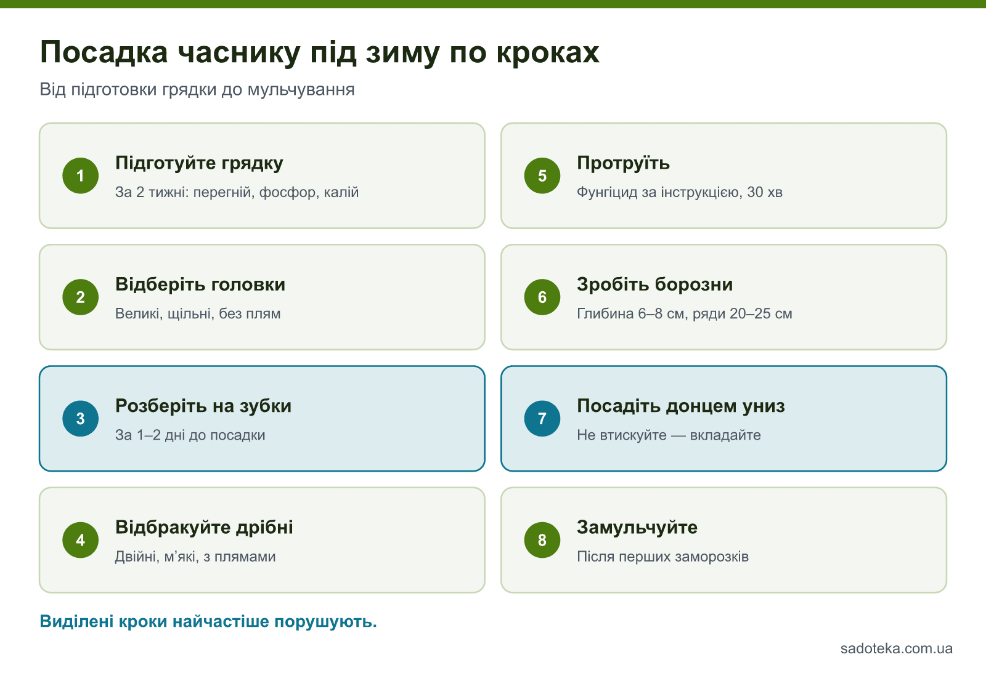Click the subtitle 'Від підготовки грядки до мульчування'

coord(197,90)
